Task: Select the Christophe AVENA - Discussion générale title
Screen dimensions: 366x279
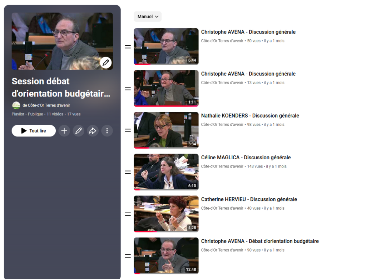Action: (x=248, y=32)
